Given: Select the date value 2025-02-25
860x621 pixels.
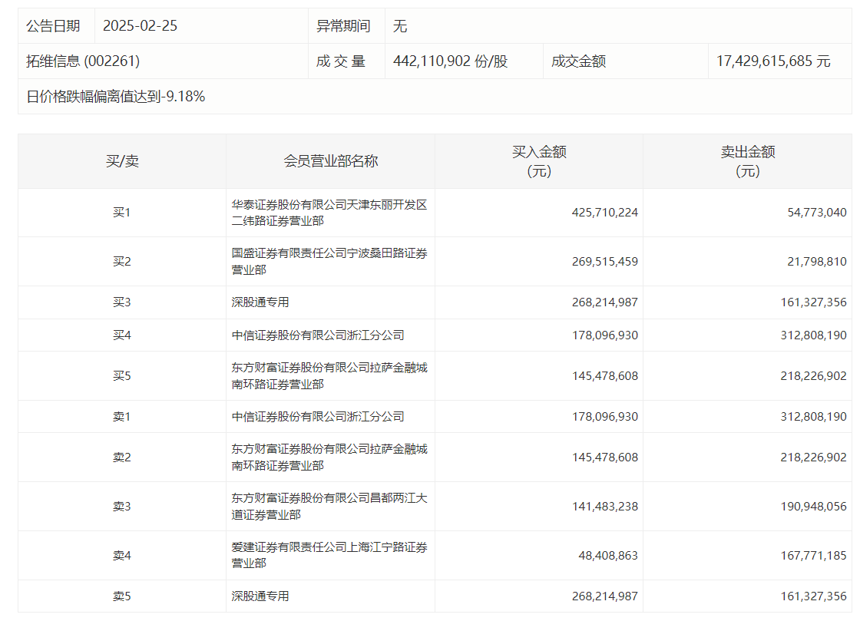Looking at the screenshot, I should 140,26.
